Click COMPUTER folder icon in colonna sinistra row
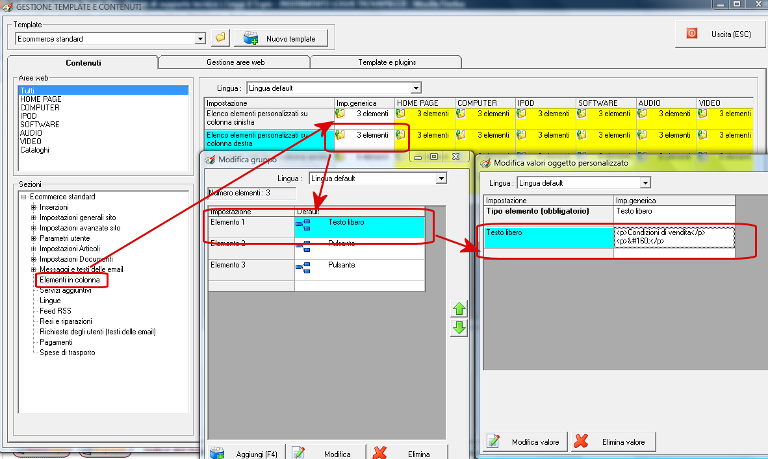 click(x=461, y=114)
